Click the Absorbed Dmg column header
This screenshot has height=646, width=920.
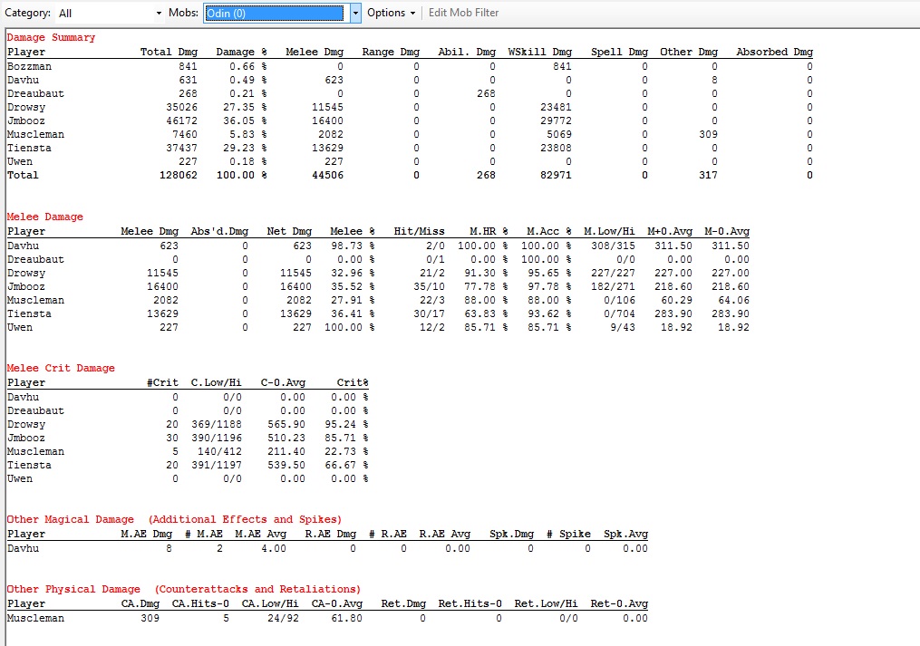[774, 53]
